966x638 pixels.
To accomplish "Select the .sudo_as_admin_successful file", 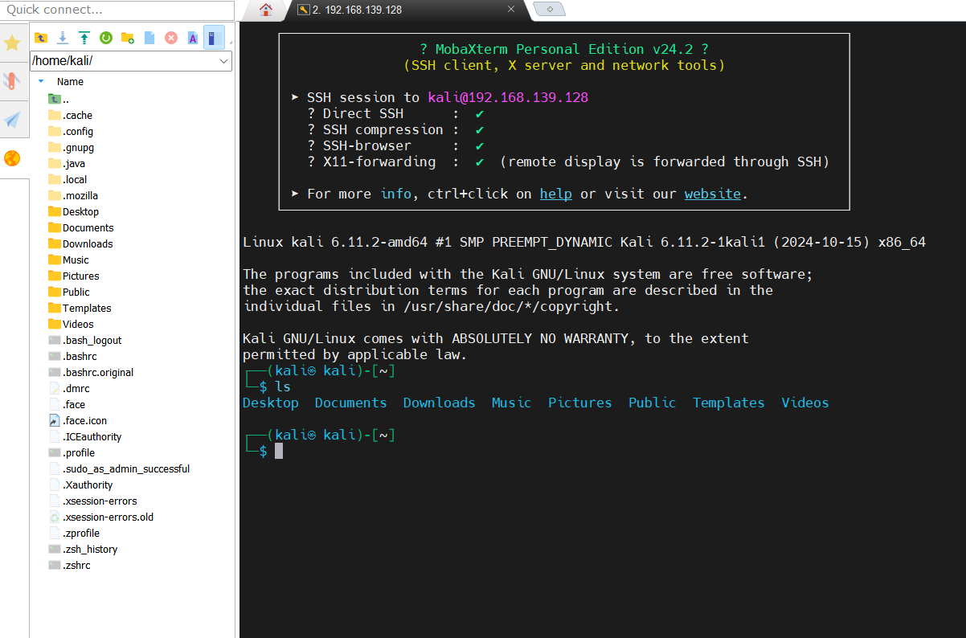I will (119, 469).
